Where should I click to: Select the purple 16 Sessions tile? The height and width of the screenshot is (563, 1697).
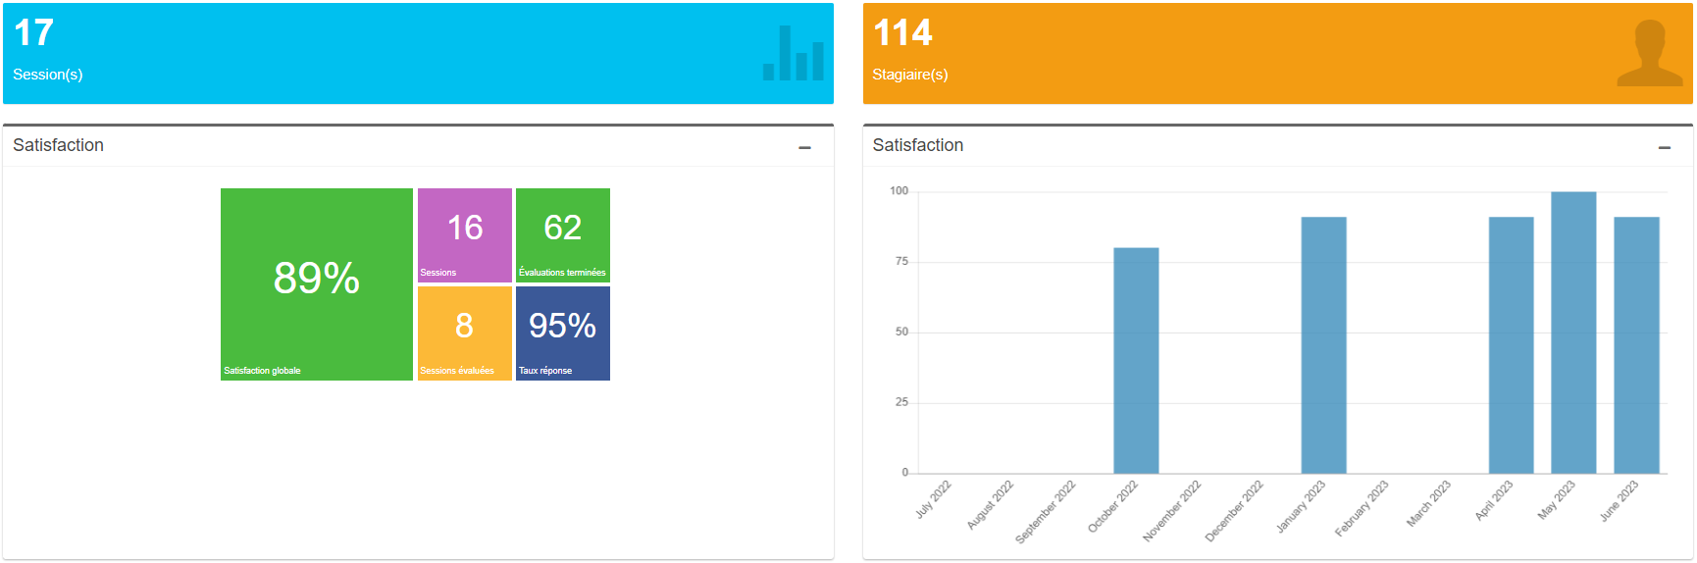pos(464,235)
